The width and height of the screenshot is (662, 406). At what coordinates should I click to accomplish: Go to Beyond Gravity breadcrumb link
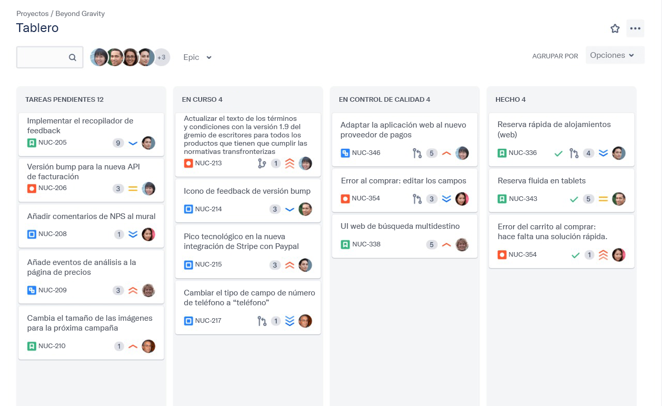[80, 13]
